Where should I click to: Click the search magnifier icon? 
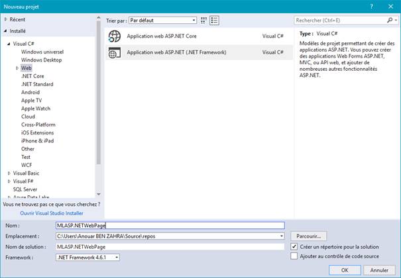(x=390, y=20)
